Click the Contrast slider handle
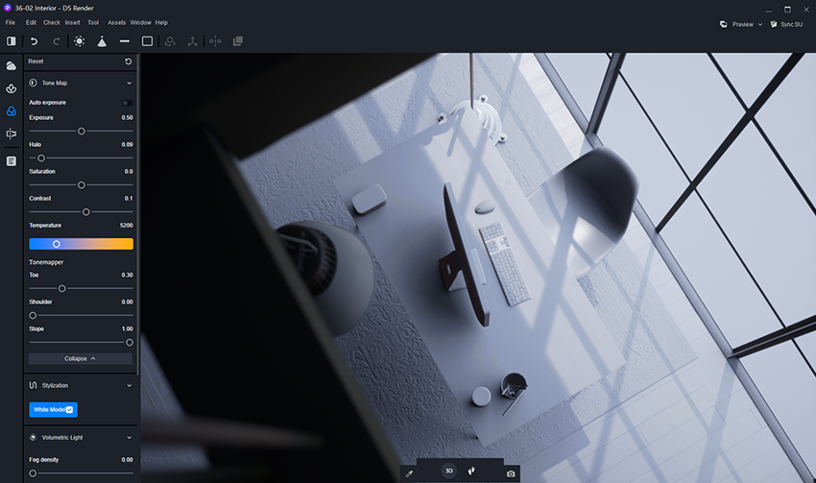 click(x=85, y=212)
